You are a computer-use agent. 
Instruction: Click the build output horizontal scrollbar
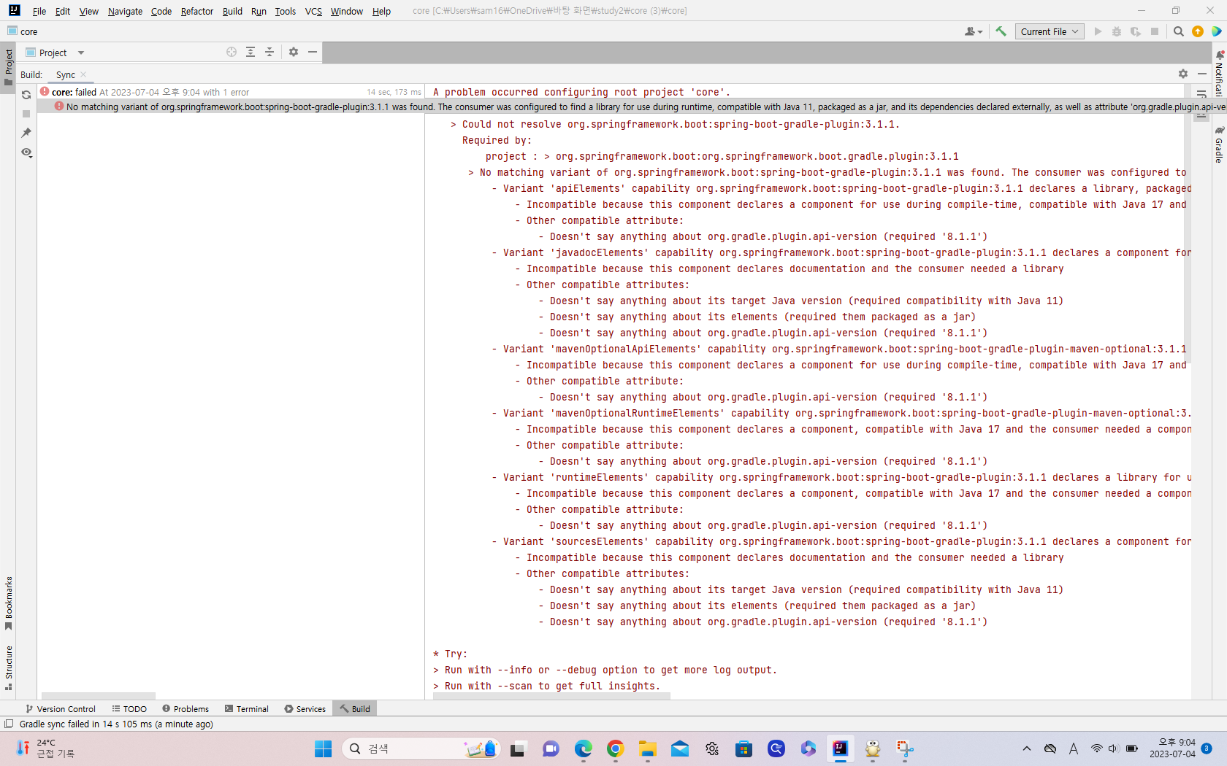551,696
